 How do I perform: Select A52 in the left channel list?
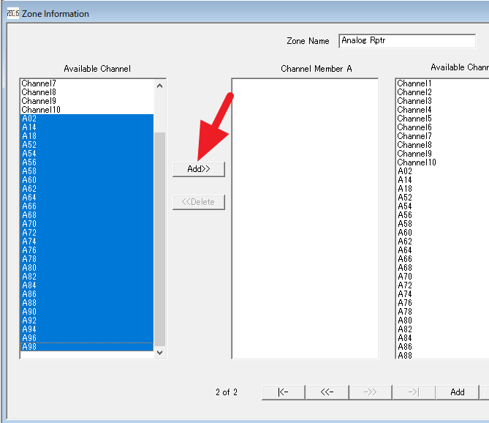(29, 145)
